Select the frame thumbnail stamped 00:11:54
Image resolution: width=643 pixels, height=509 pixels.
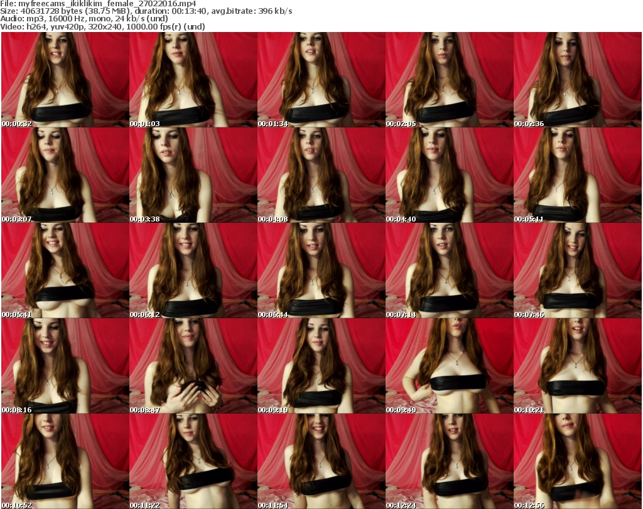click(x=321, y=461)
